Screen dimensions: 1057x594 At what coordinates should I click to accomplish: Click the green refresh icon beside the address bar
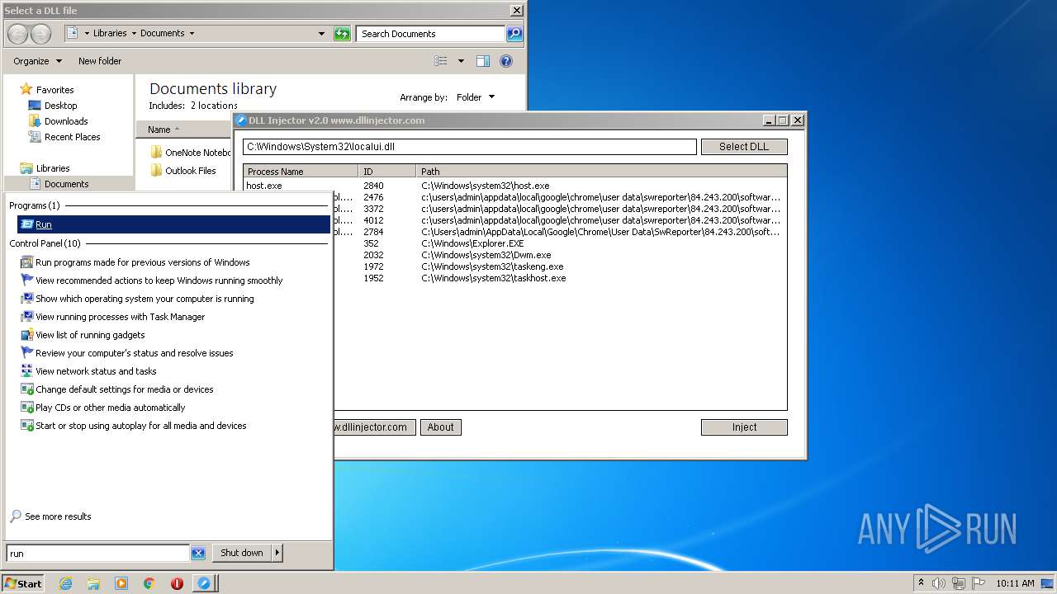pos(342,34)
